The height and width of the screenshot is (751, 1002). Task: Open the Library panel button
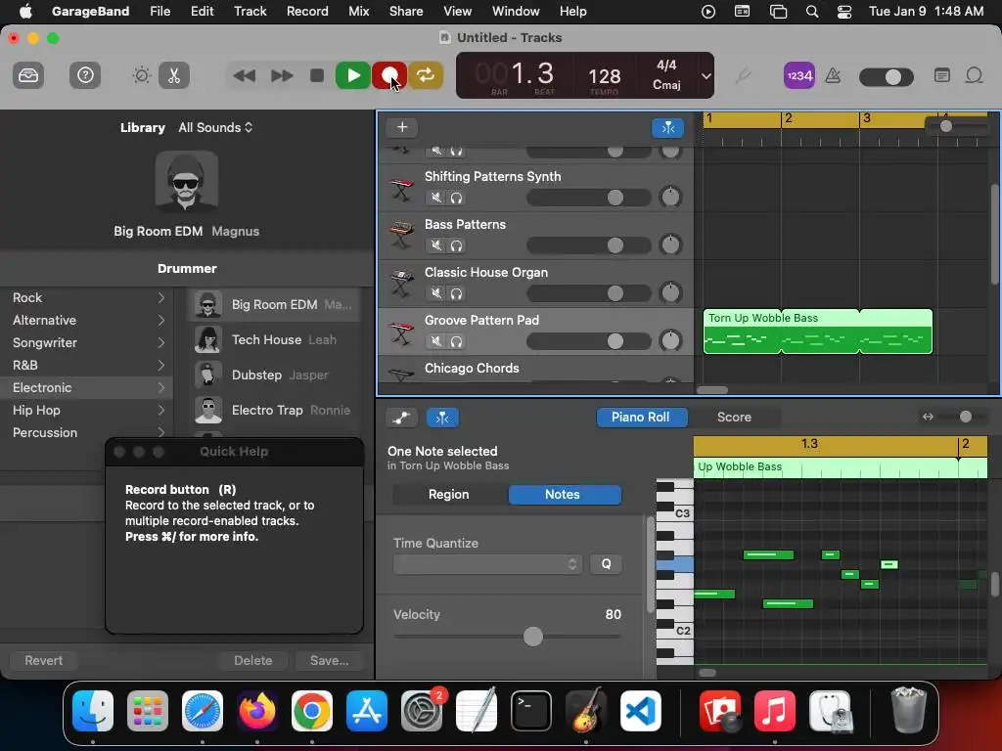(x=28, y=76)
